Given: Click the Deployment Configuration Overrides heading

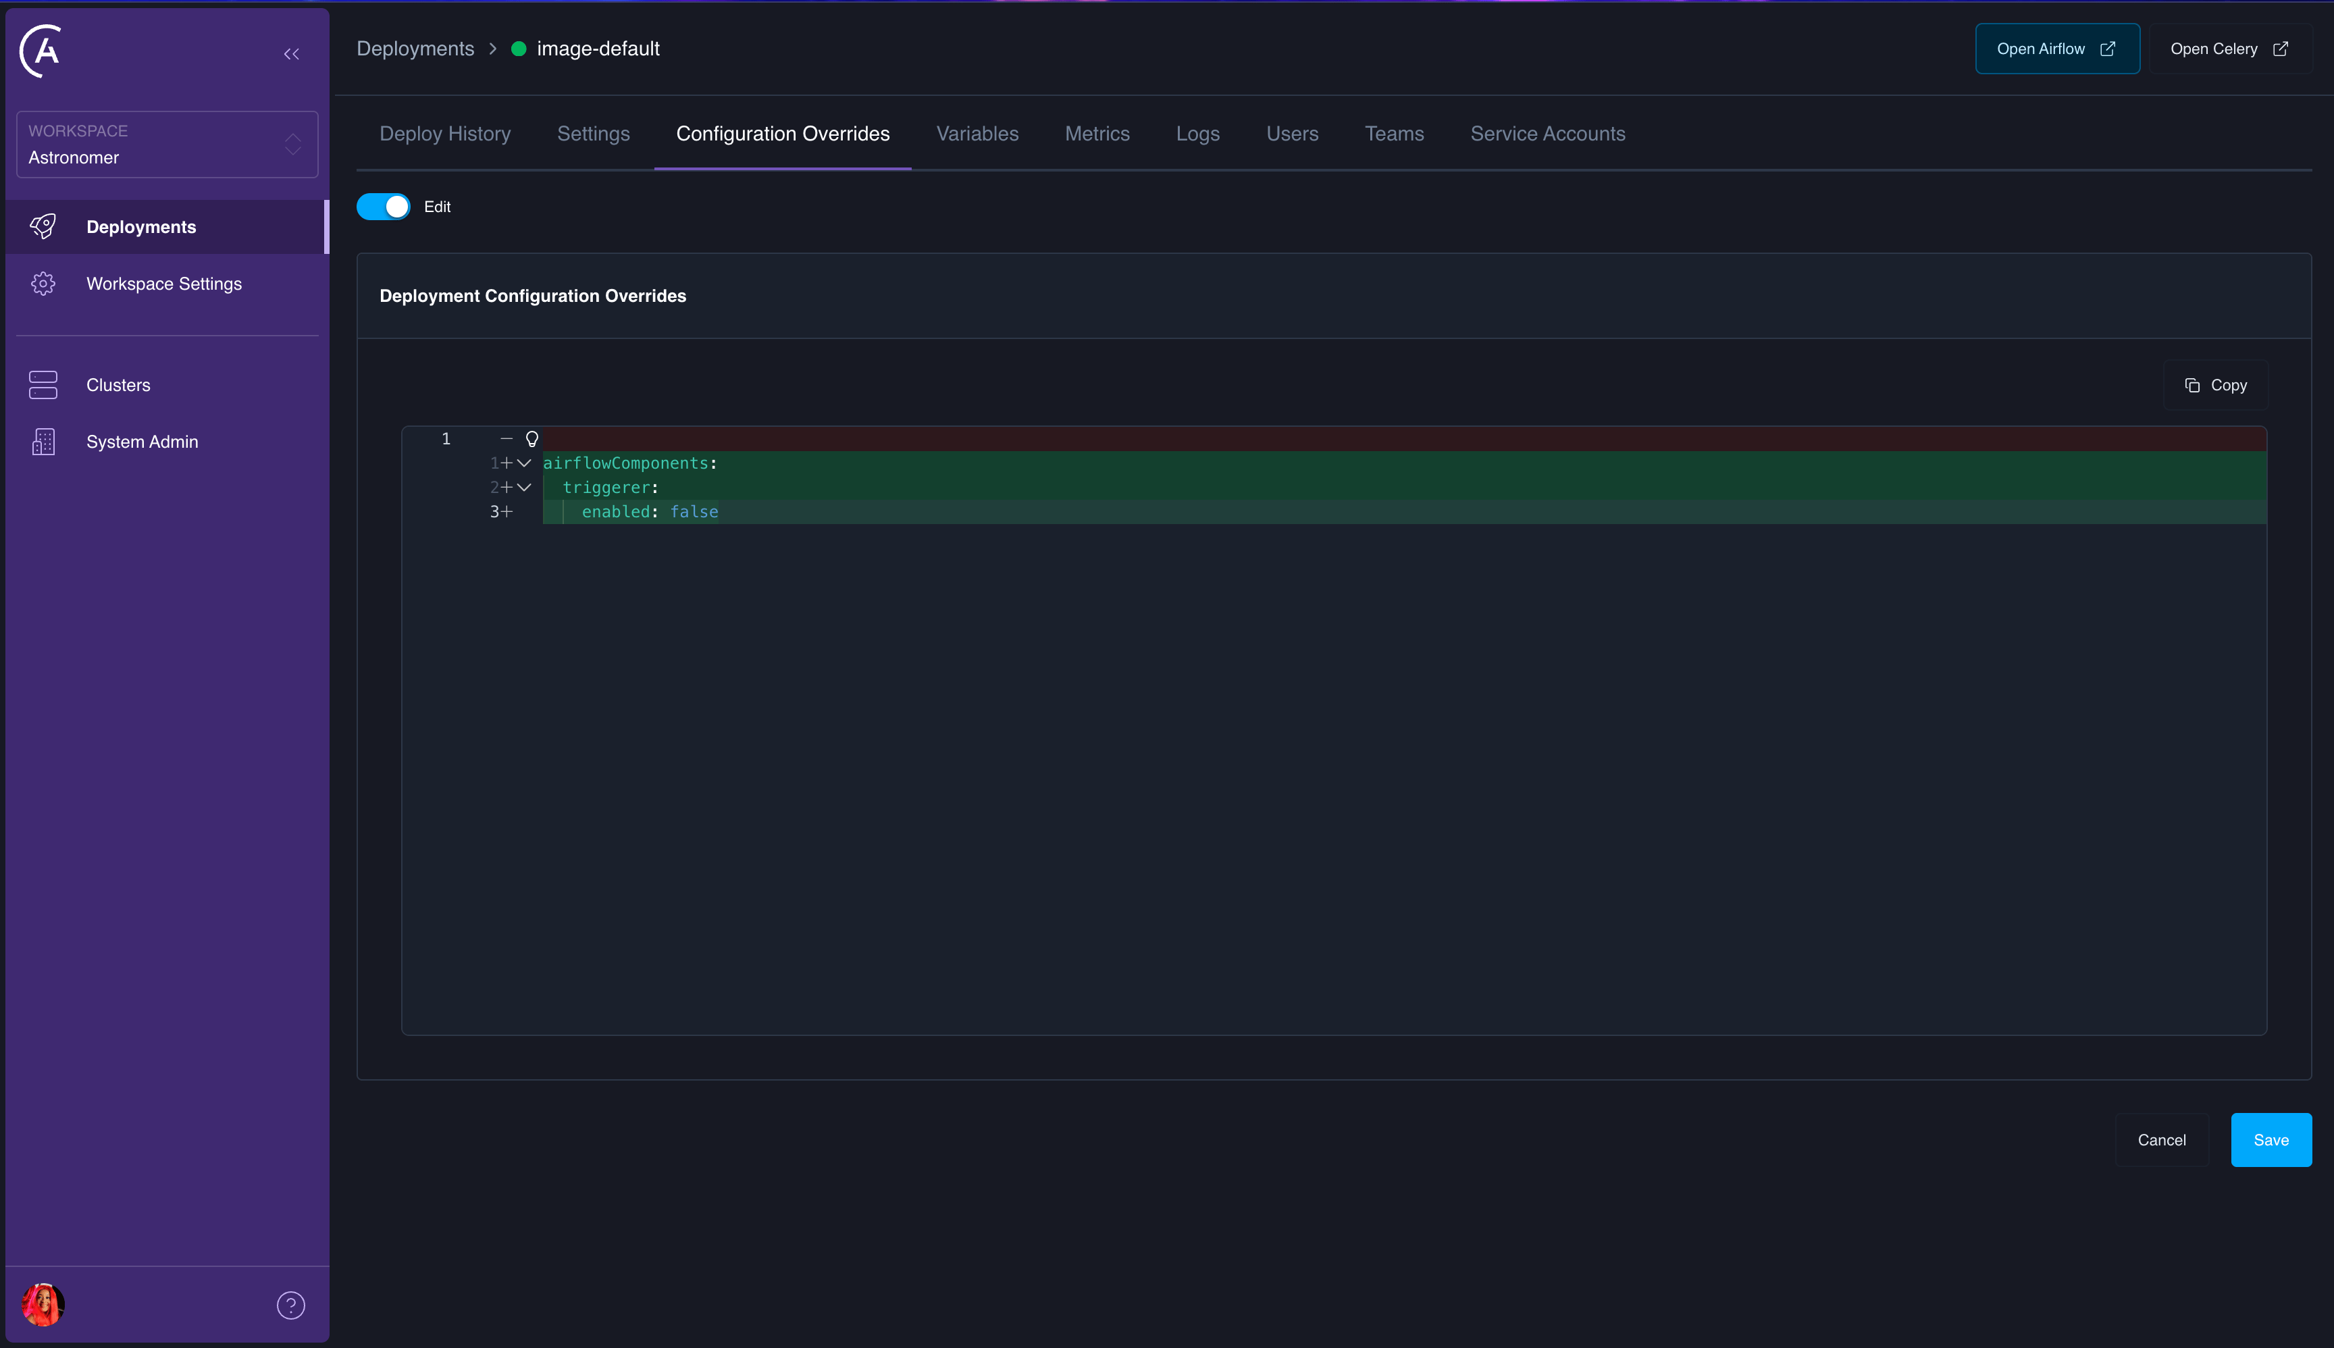Looking at the screenshot, I should (x=534, y=296).
